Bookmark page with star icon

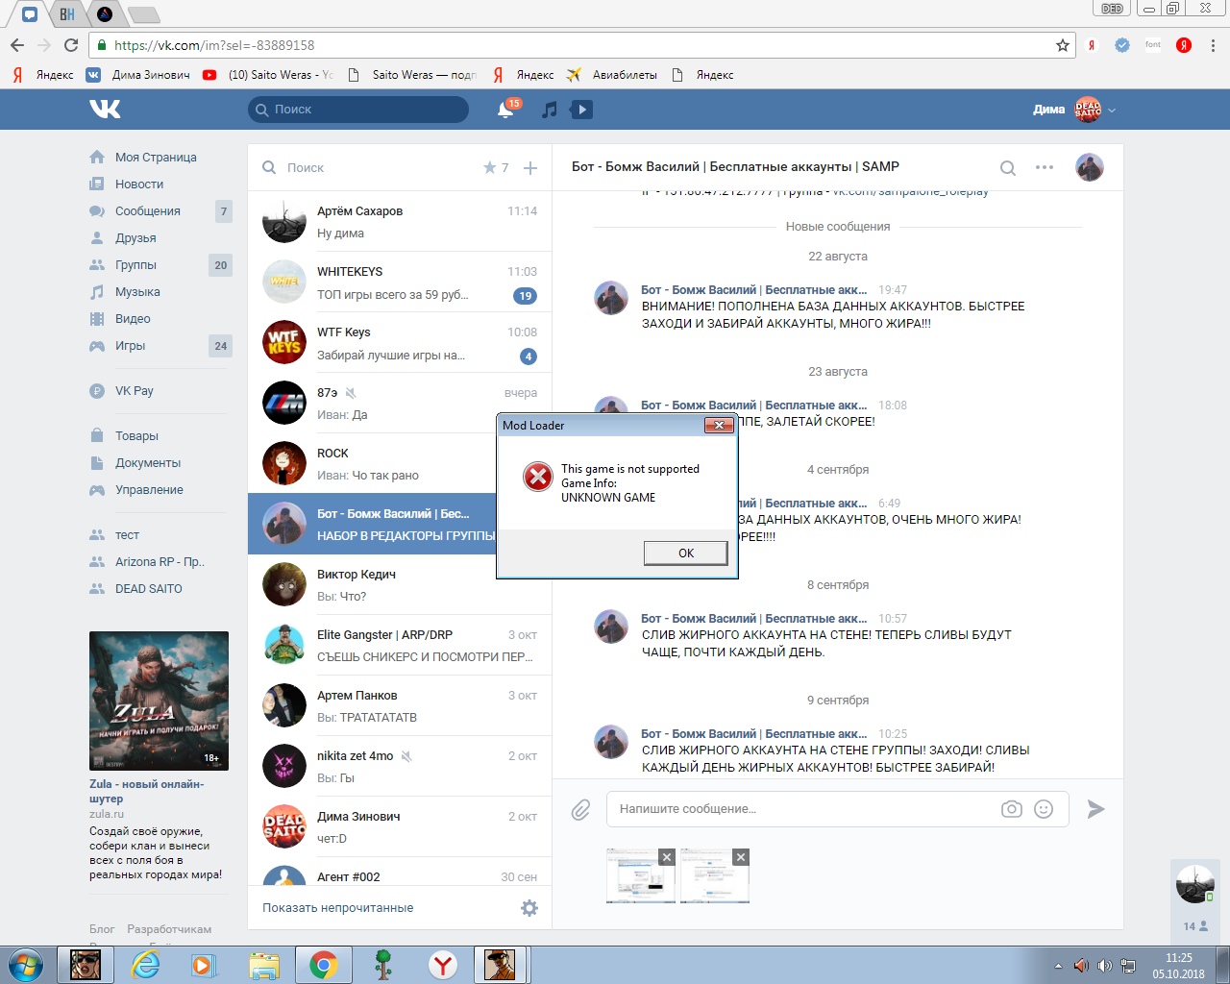[1062, 45]
